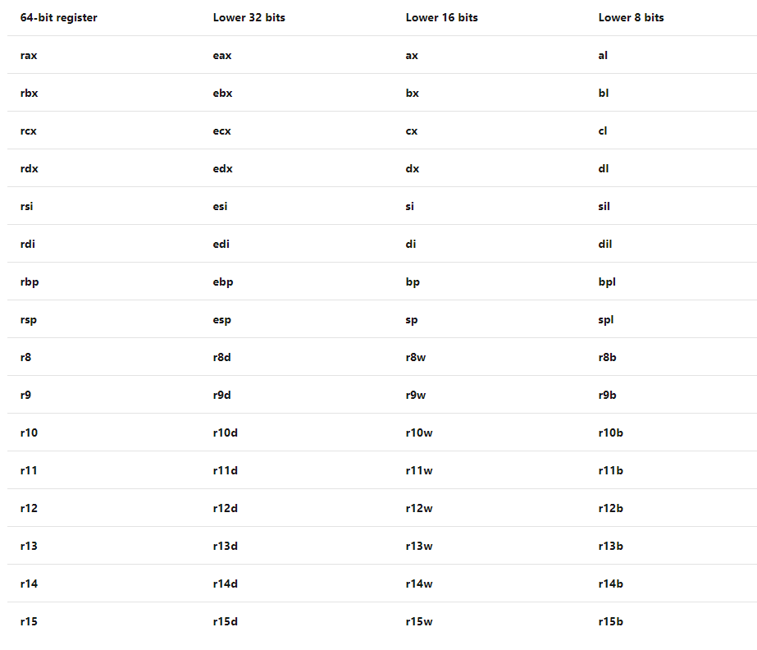Select the r9w 16-bit register cell
The image size is (757, 650).
[416, 395]
